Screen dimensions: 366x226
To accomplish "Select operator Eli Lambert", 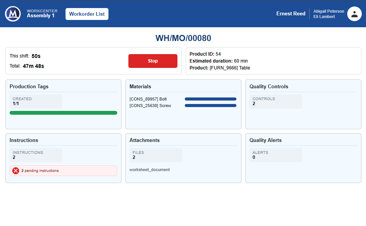I will tap(324, 16).
